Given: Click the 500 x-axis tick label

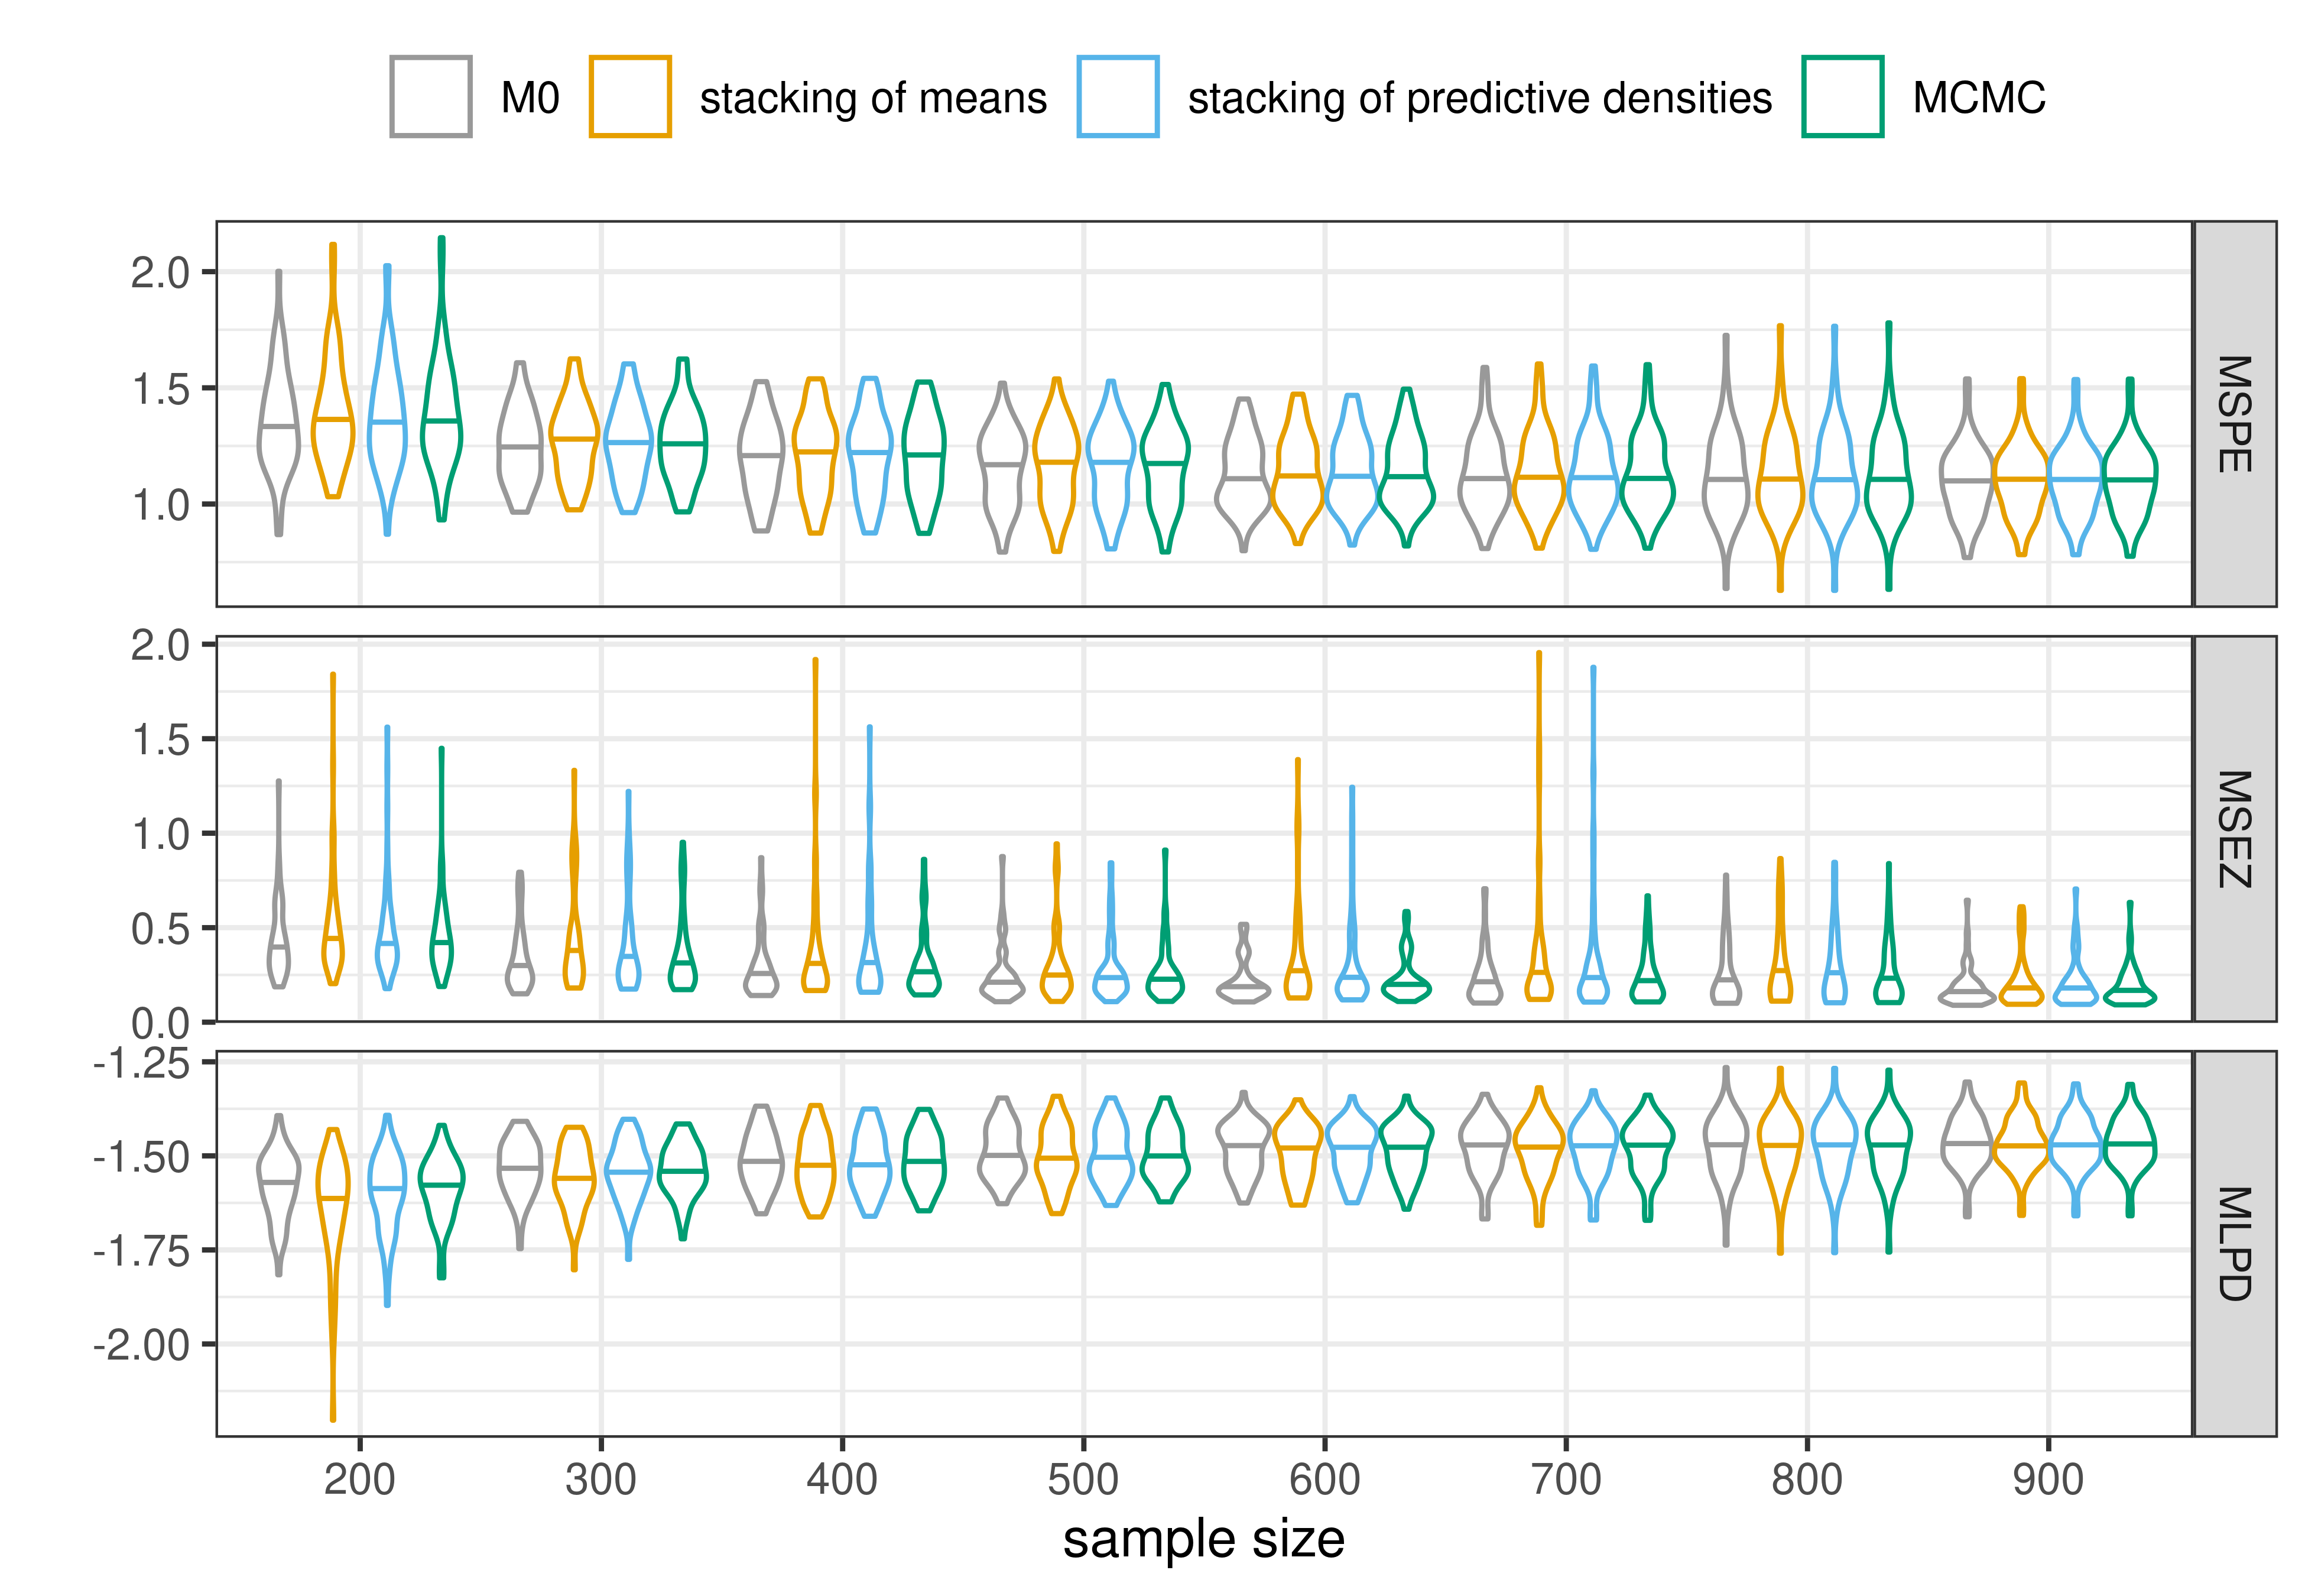Looking at the screenshot, I should click(1083, 1480).
